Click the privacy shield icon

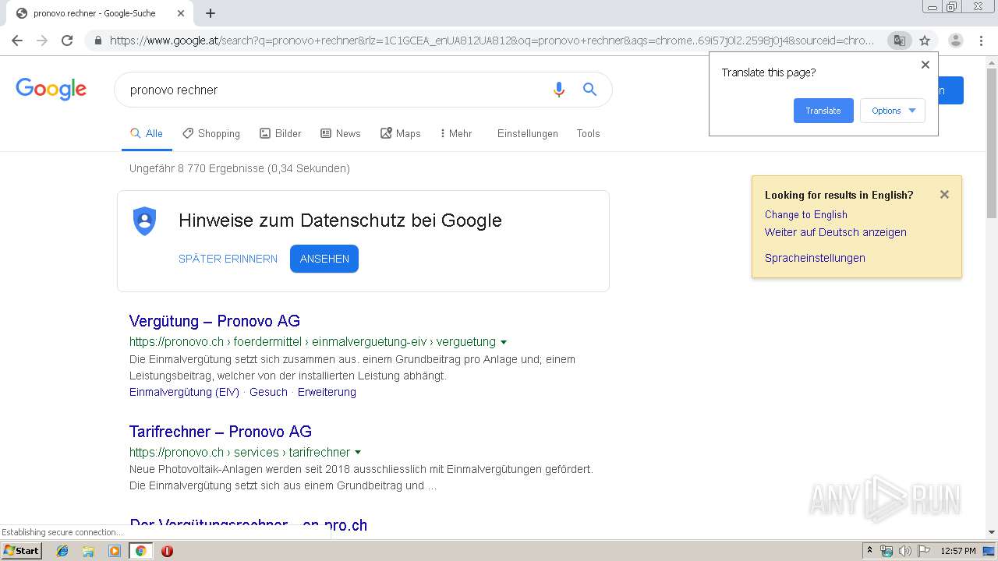(144, 221)
